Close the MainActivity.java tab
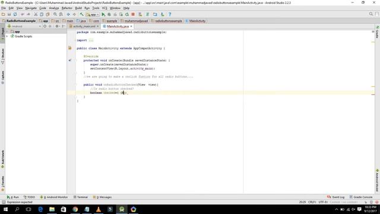Image resolution: width=380 pixels, height=214 pixels. click(x=131, y=26)
